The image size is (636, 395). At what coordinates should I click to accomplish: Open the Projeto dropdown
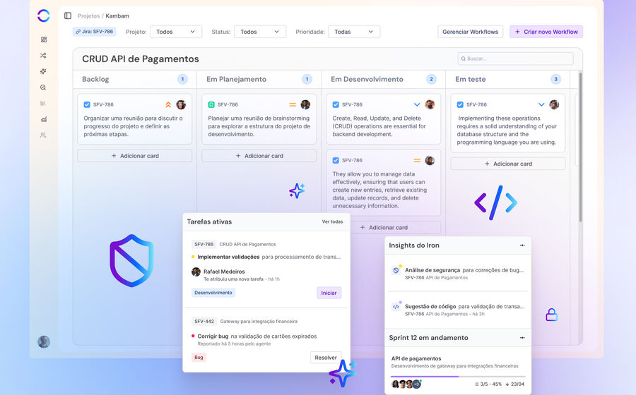175,32
